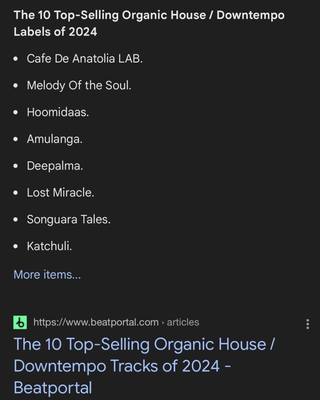
Task: Select the Cafe De Anatolia LAB entry
Action: tap(85, 59)
